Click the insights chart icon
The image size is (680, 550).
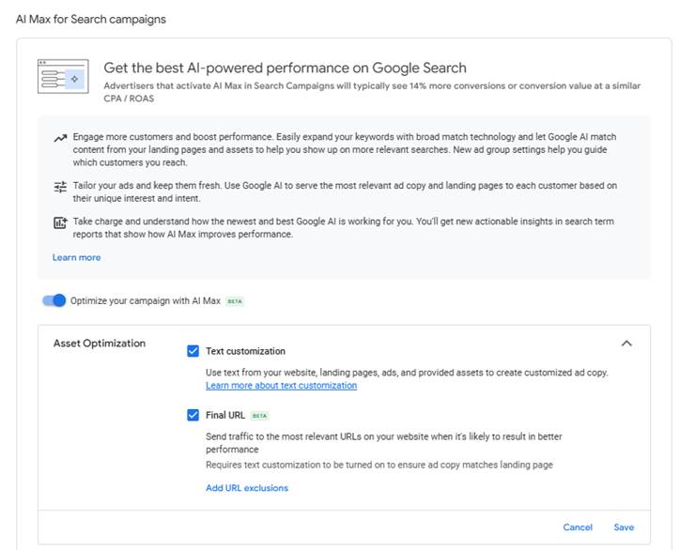point(61,223)
